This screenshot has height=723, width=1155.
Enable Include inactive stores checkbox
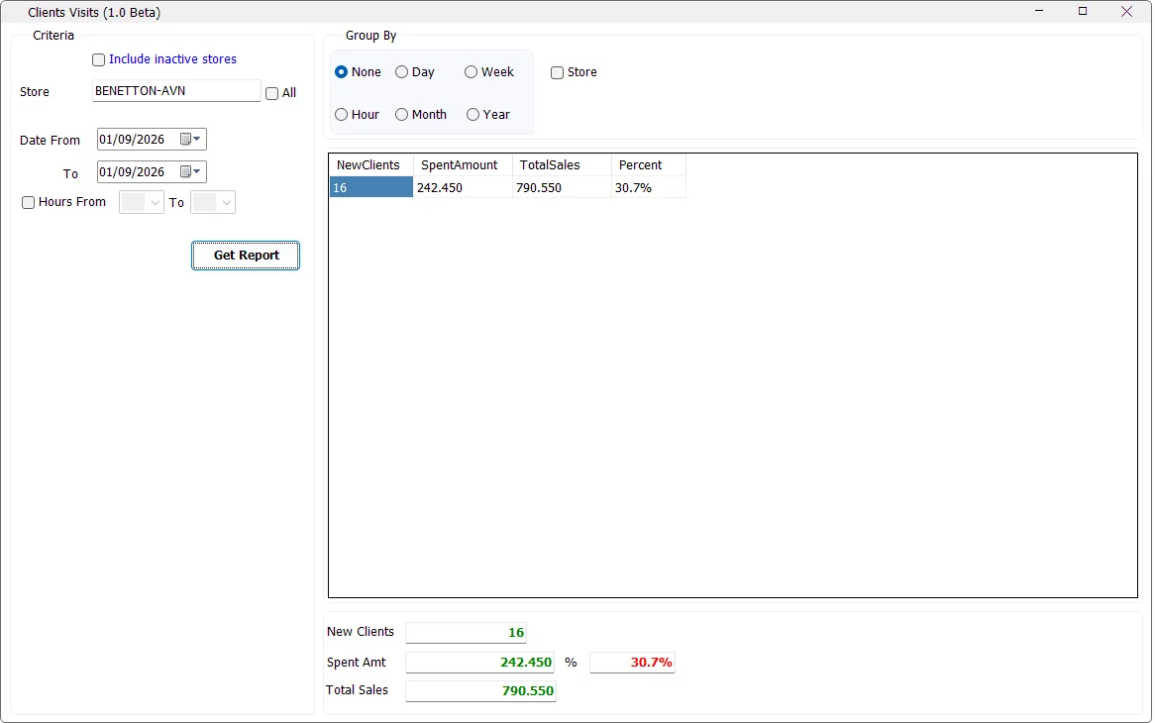[x=98, y=59]
